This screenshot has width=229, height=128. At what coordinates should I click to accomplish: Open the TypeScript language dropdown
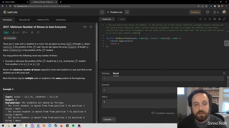coord(107,19)
